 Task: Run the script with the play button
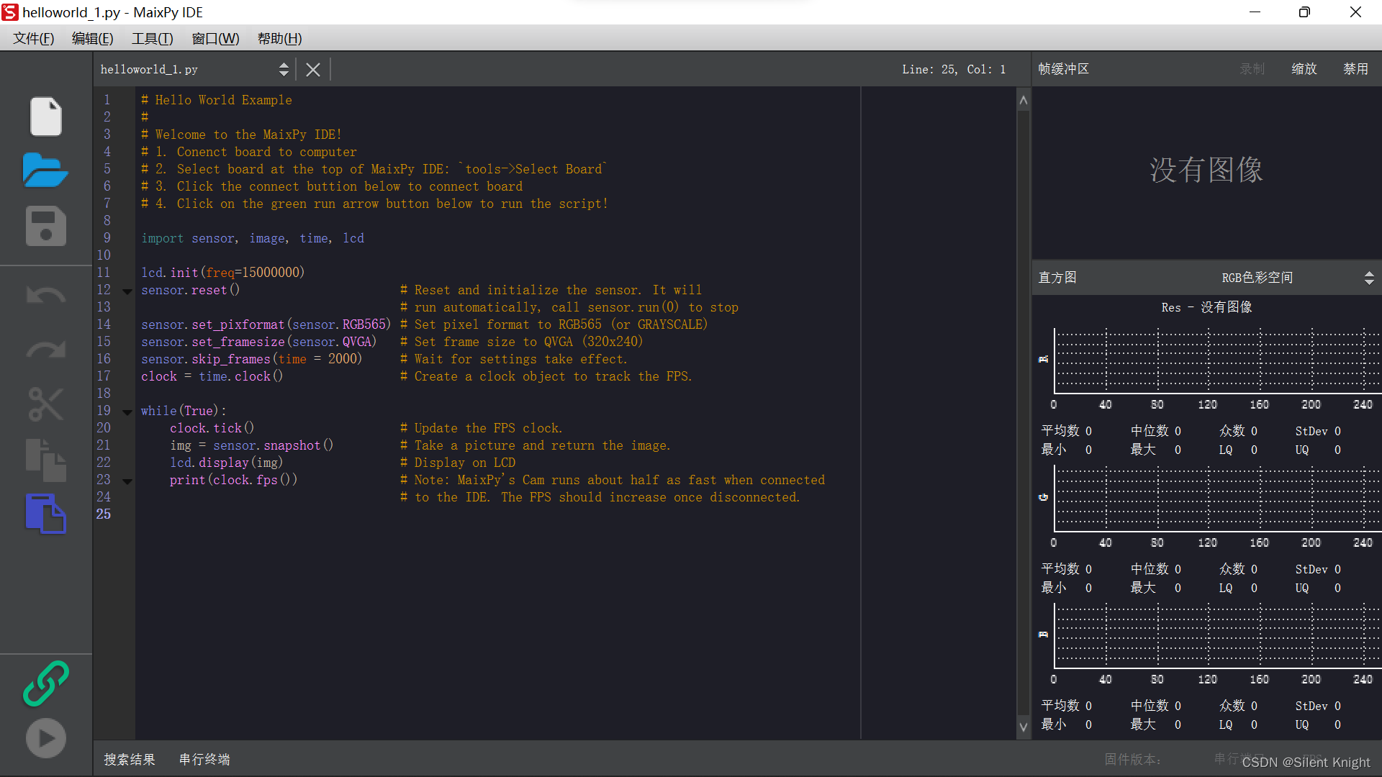(46, 738)
